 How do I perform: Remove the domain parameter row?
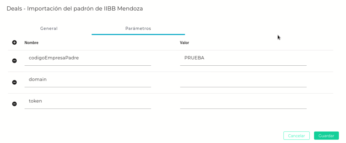coord(14,82)
